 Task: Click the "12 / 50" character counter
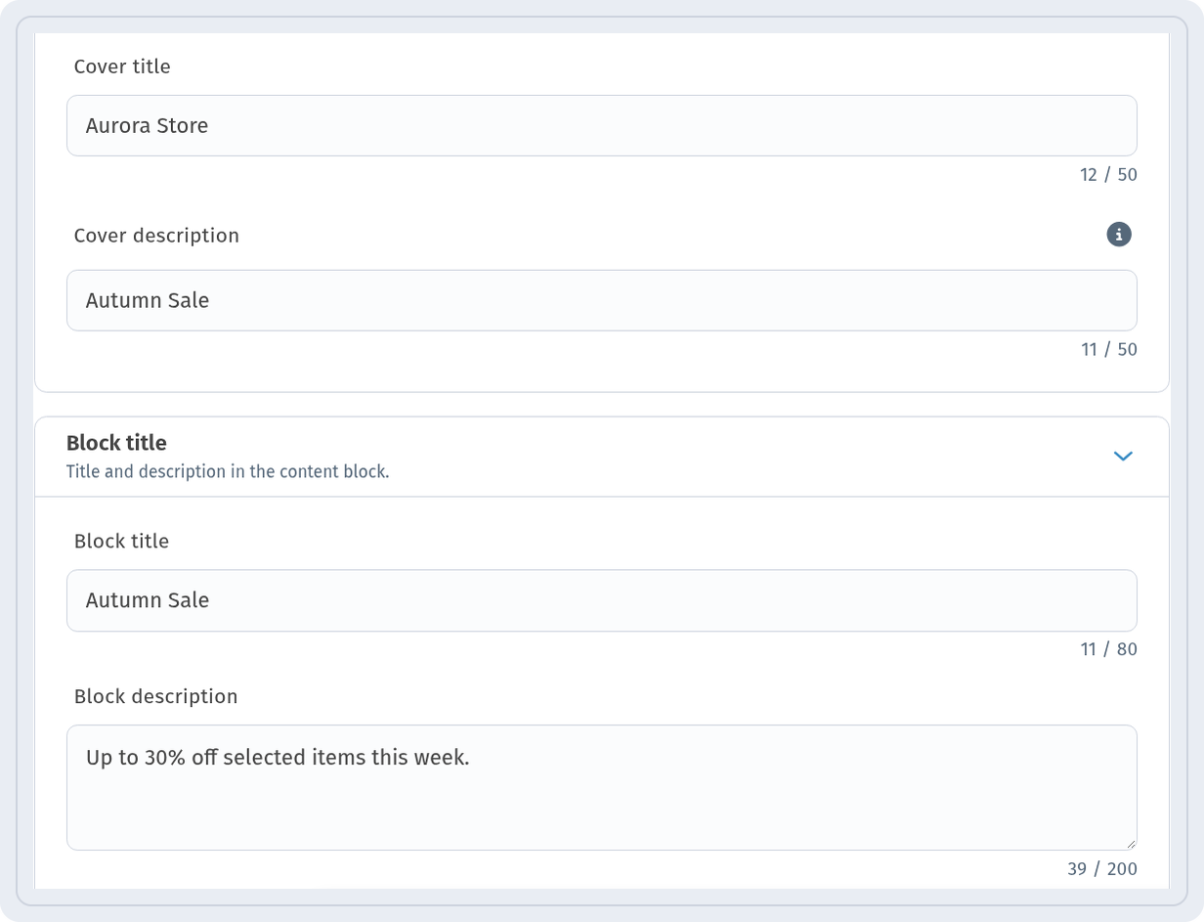tap(1108, 175)
